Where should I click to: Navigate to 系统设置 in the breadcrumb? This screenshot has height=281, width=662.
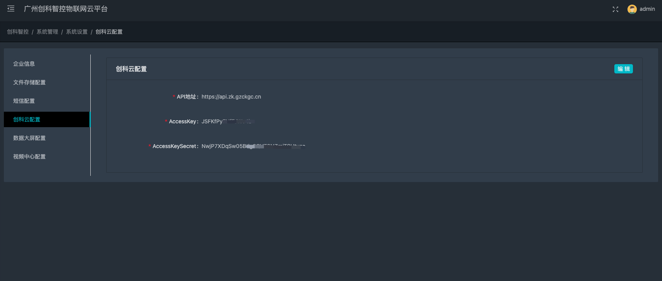(x=77, y=32)
